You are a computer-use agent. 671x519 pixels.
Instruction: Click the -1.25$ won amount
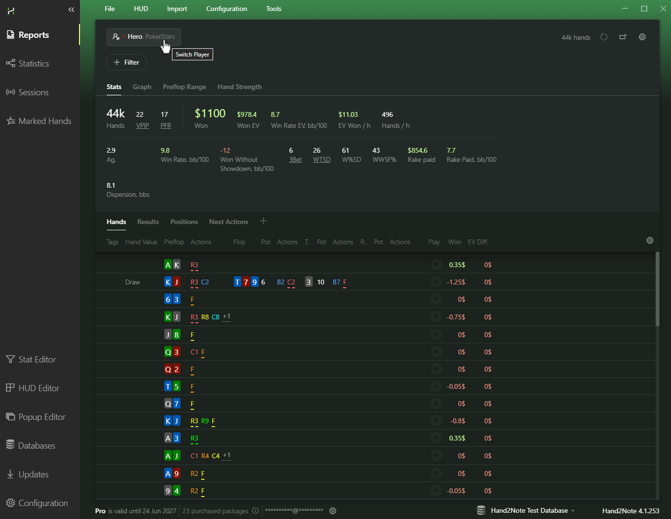tap(456, 282)
